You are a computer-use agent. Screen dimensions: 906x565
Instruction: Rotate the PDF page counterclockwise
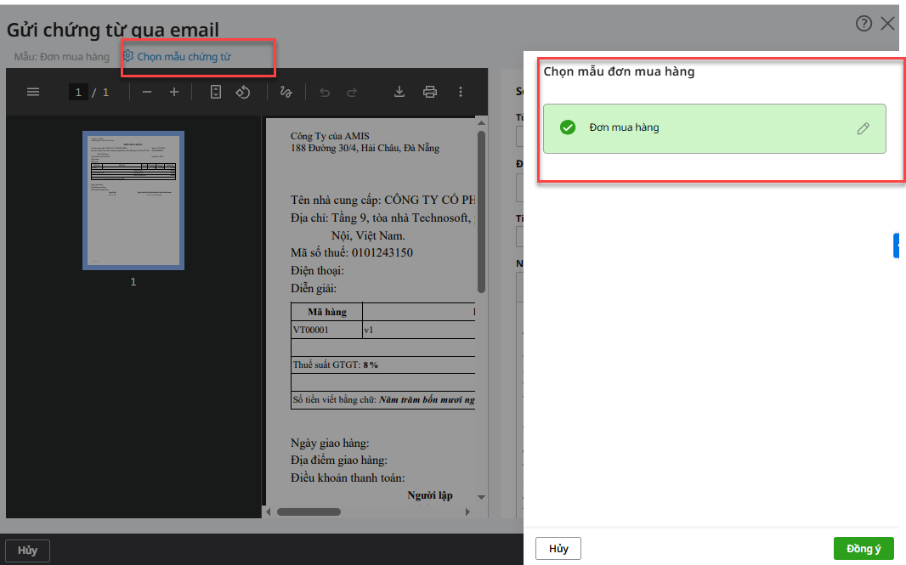pos(243,92)
